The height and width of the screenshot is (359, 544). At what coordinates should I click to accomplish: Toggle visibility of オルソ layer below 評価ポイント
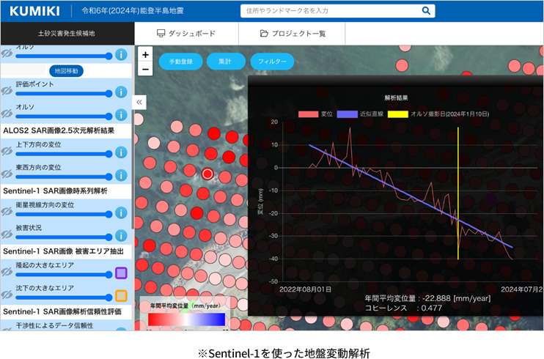(7, 114)
